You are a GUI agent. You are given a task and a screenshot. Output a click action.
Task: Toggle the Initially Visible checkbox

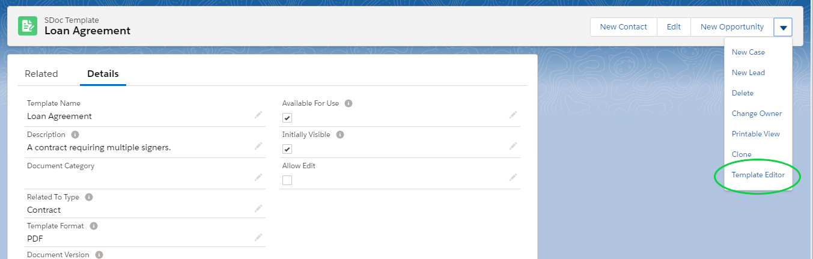[287, 149]
